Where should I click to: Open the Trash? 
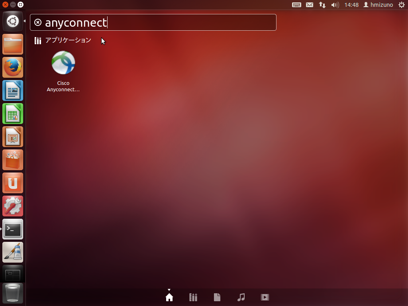13,294
